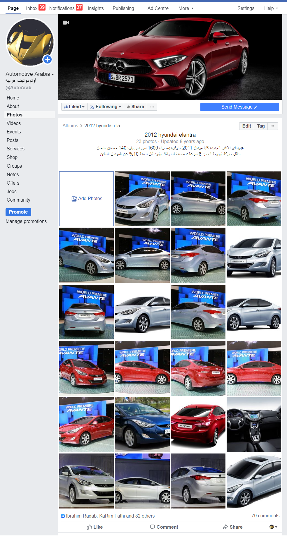Go to Home in sidebar

13,98
